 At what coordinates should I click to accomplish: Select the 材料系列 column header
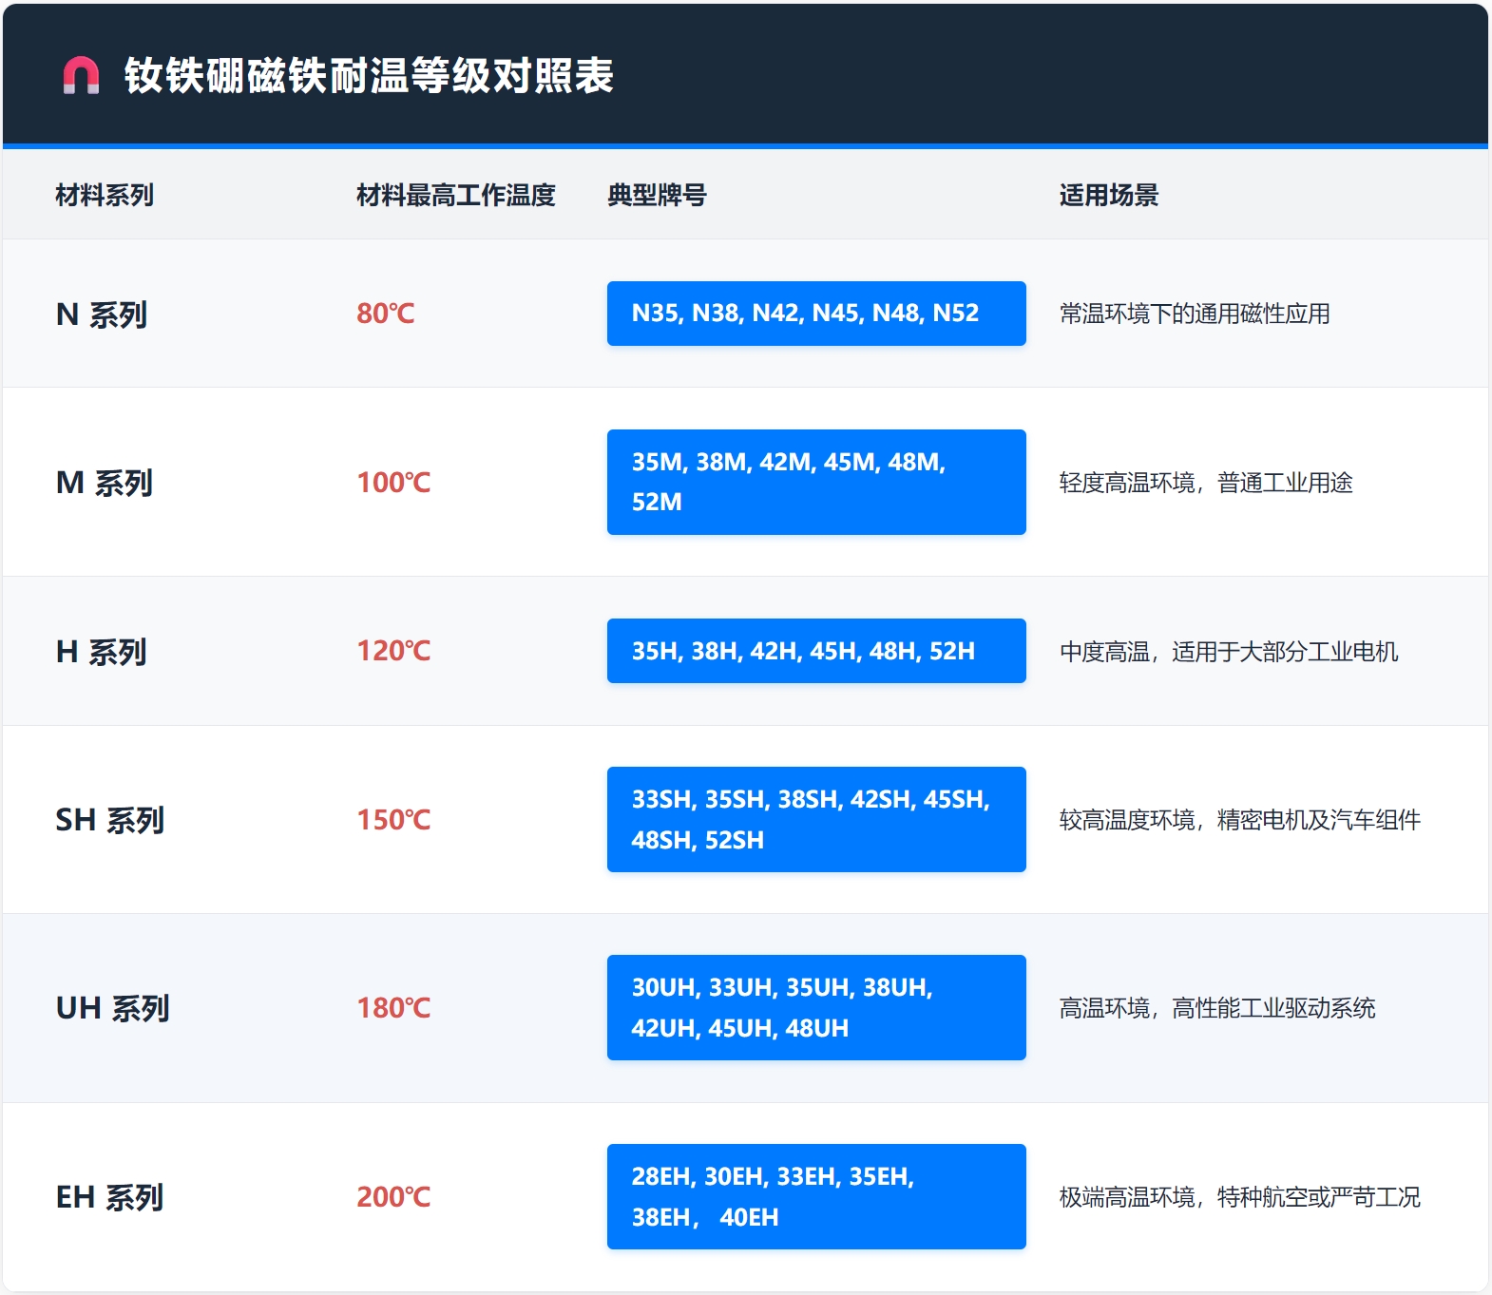(x=105, y=196)
